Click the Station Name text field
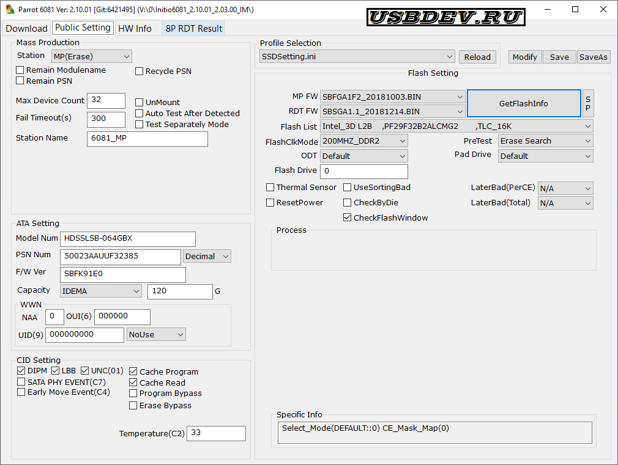Viewport: 618px width, 465px height. (147, 139)
